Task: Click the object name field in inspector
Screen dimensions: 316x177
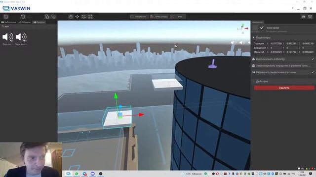Action: 289,28
